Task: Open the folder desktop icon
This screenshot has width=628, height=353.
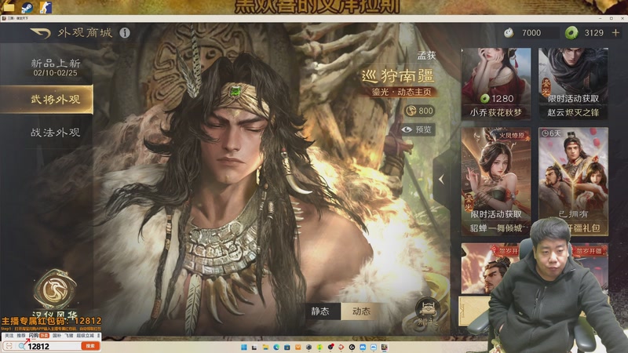Action: click(8, 6)
